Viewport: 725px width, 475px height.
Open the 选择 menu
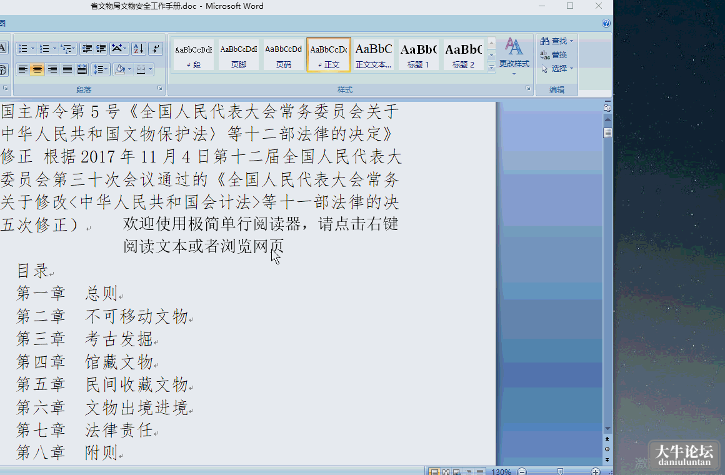point(556,69)
